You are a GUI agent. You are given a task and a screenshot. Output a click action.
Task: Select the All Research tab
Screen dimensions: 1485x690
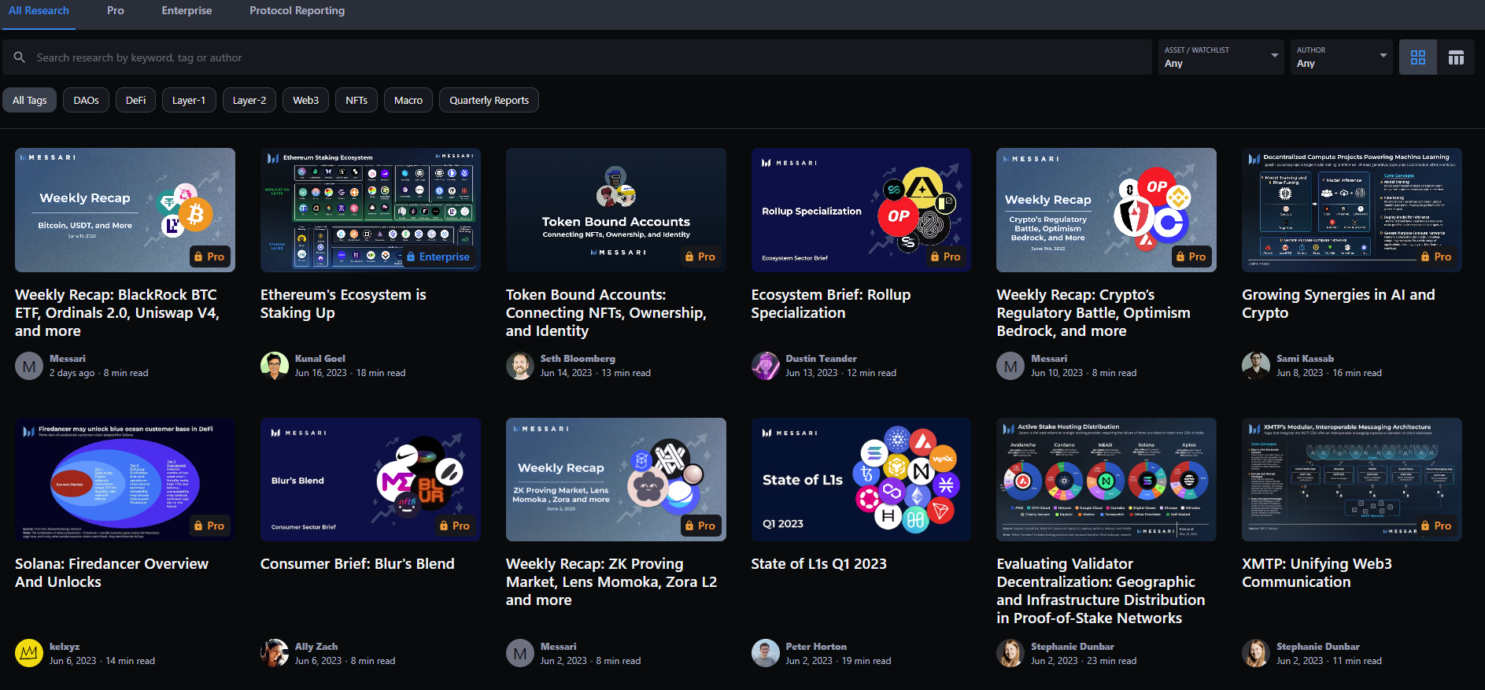tap(39, 11)
